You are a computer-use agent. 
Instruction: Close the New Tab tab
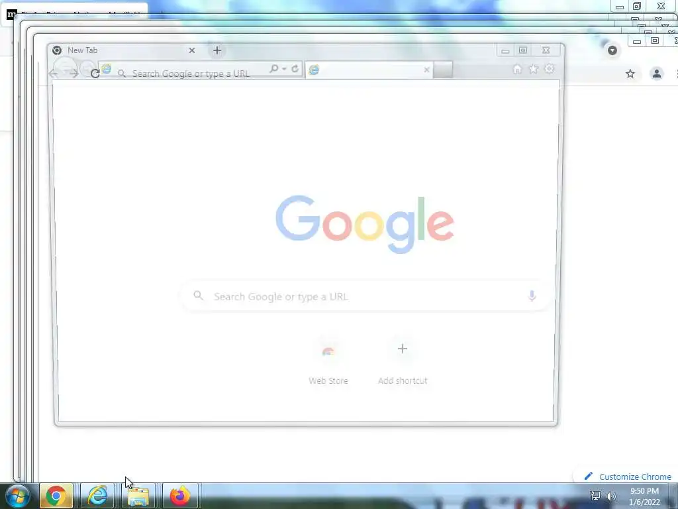pyautogui.click(x=192, y=50)
